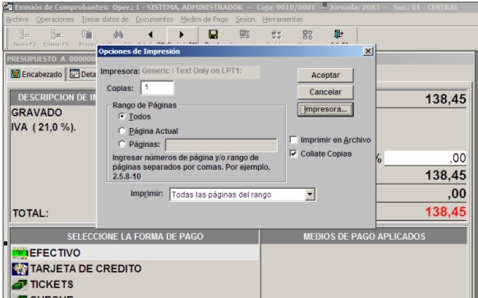Click the binoculars search icon
Screen dimensions: 478x298
point(118,34)
